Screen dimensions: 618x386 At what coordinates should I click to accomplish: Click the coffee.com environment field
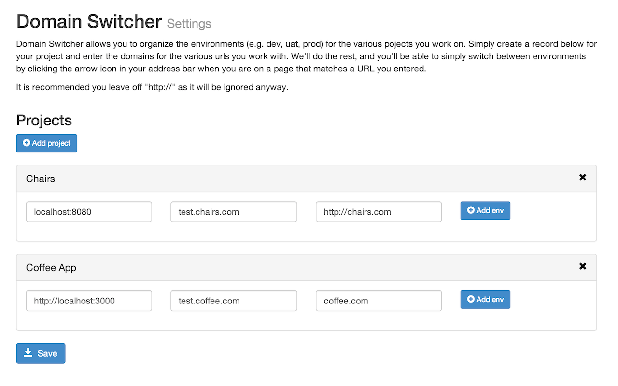pyautogui.click(x=379, y=301)
